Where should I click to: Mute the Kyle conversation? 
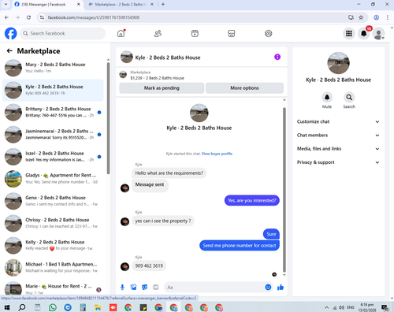click(x=327, y=98)
